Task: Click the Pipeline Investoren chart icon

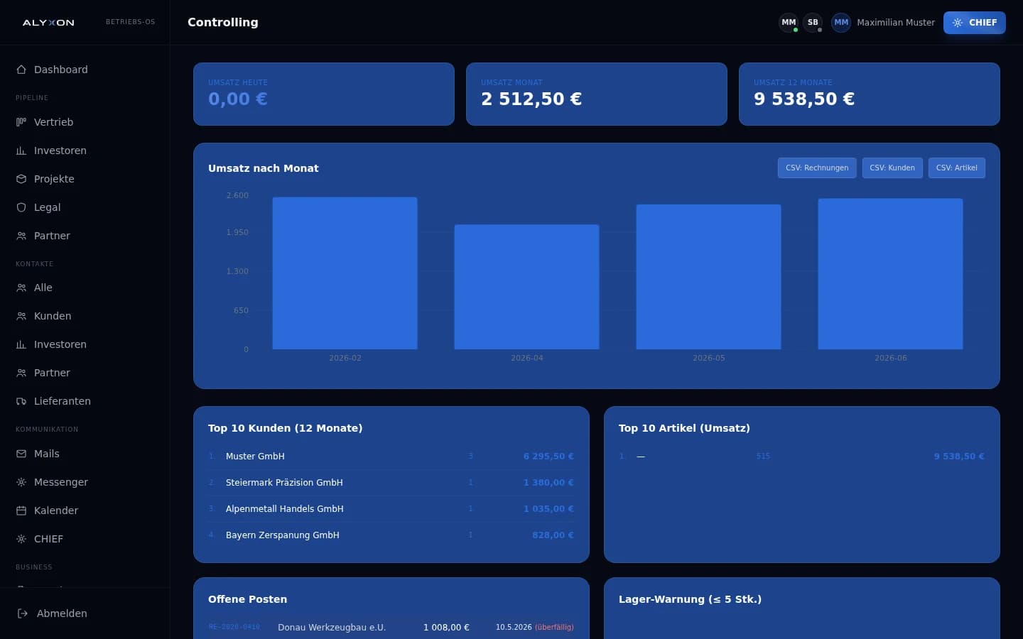Action: point(21,151)
